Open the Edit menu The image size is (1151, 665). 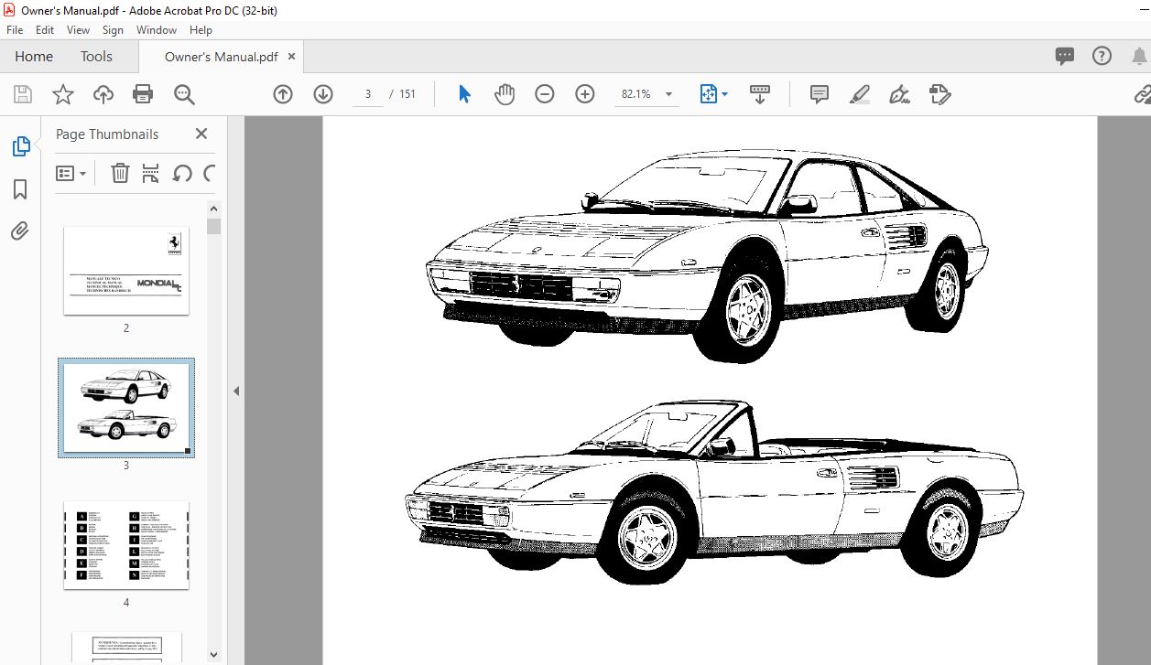(45, 30)
